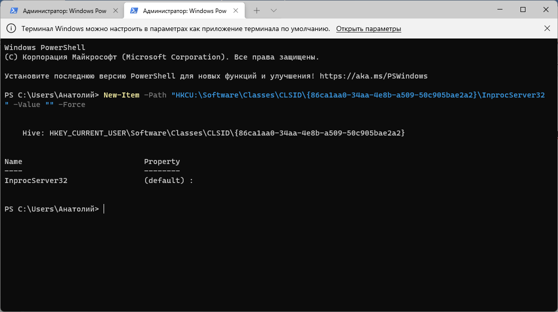
Task: Open the 'Открыть параметры' link
Action: pos(368,29)
